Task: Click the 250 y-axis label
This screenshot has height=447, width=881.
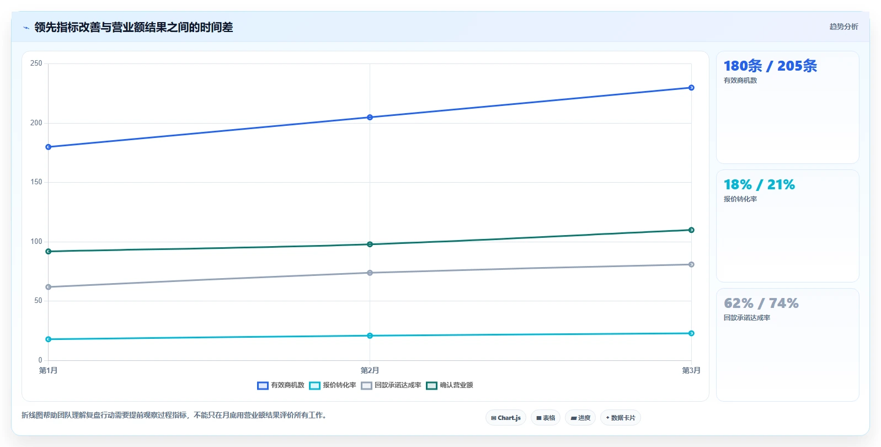Action: pos(36,63)
